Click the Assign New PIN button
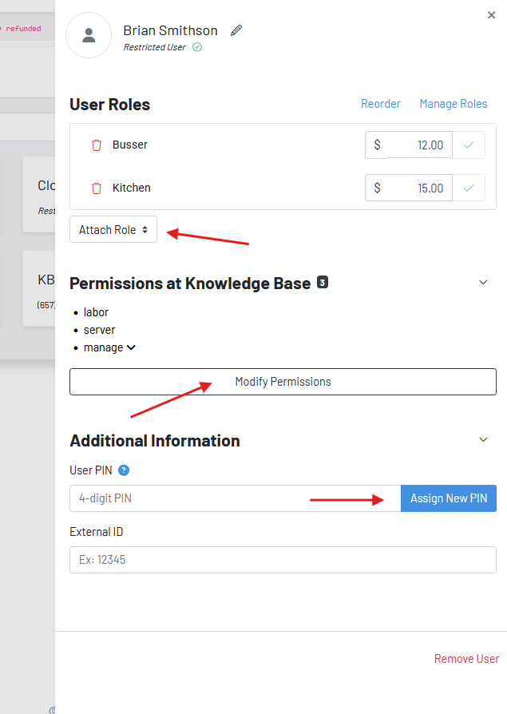Image resolution: width=507 pixels, height=714 pixels. point(449,498)
